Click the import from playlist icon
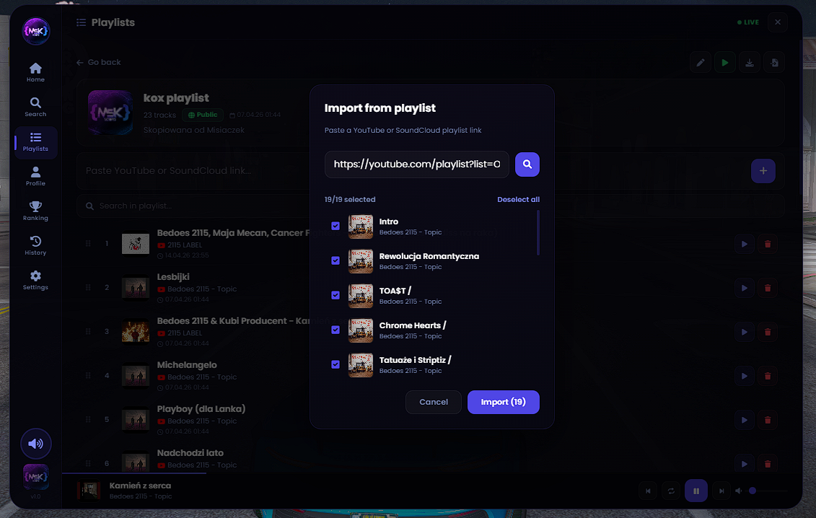The image size is (816, 518). [774, 63]
